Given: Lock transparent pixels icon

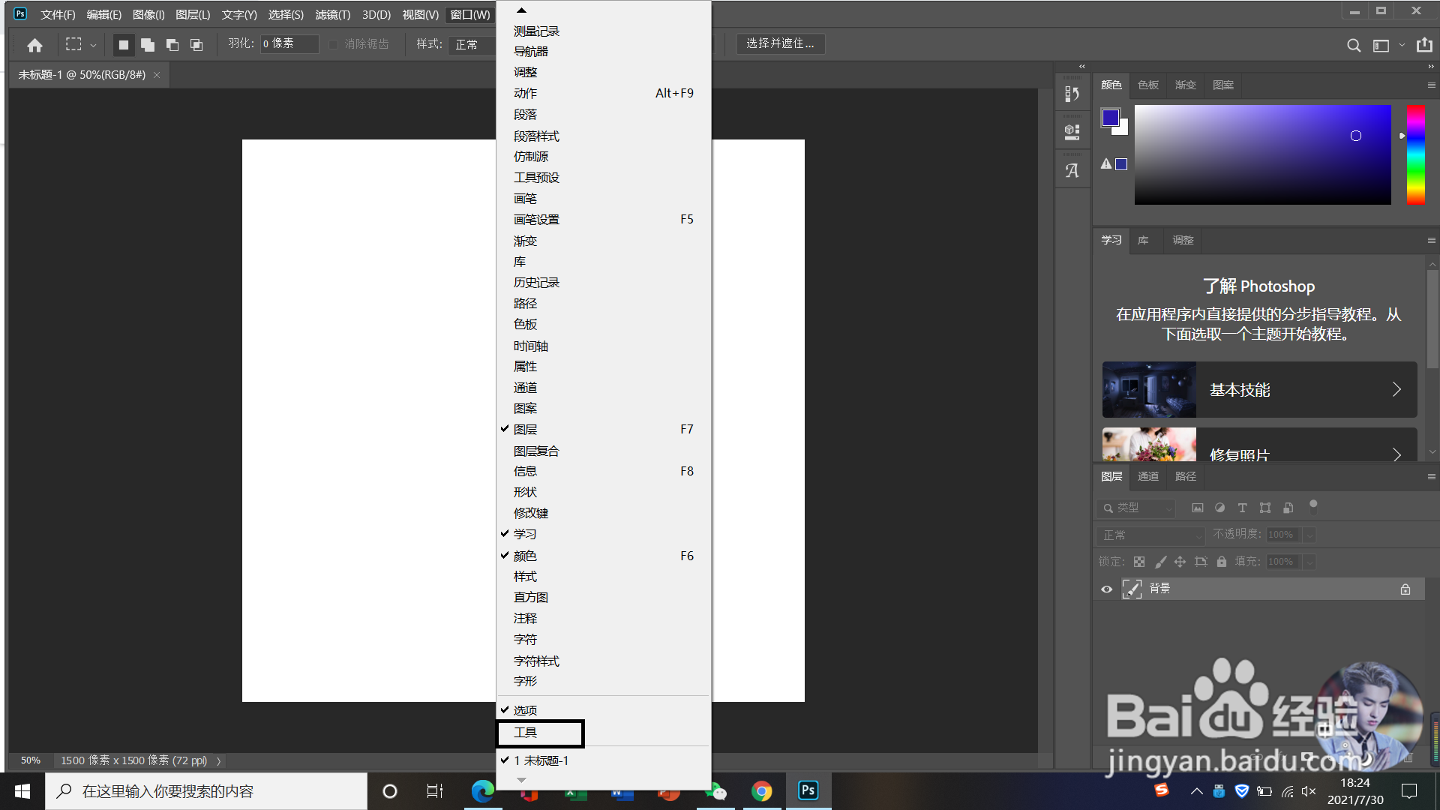Looking at the screenshot, I should click(1139, 562).
